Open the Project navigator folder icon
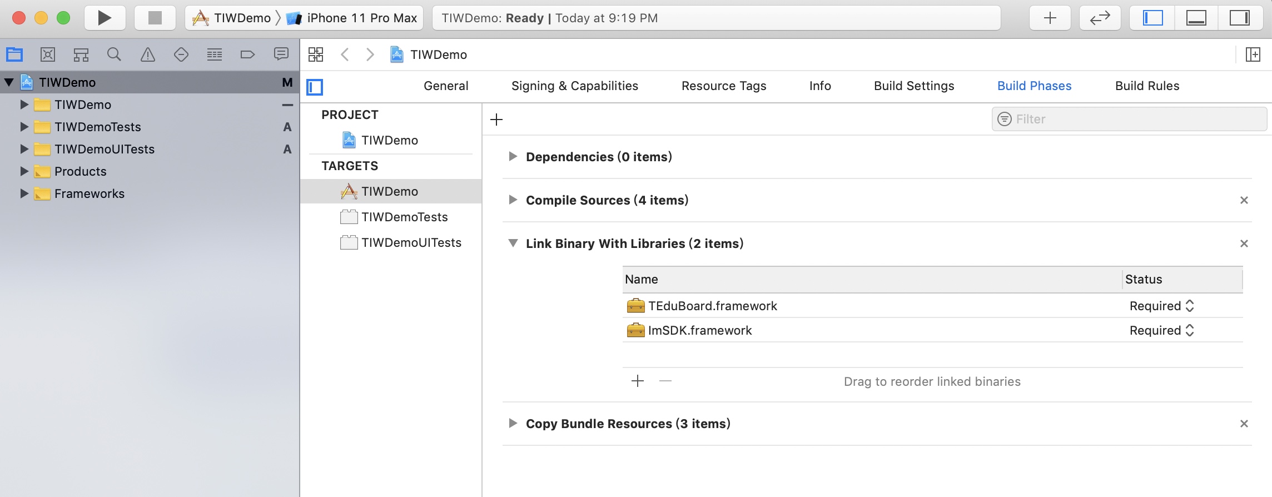Screen dimensions: 1272x497 [x=14, y=54]
